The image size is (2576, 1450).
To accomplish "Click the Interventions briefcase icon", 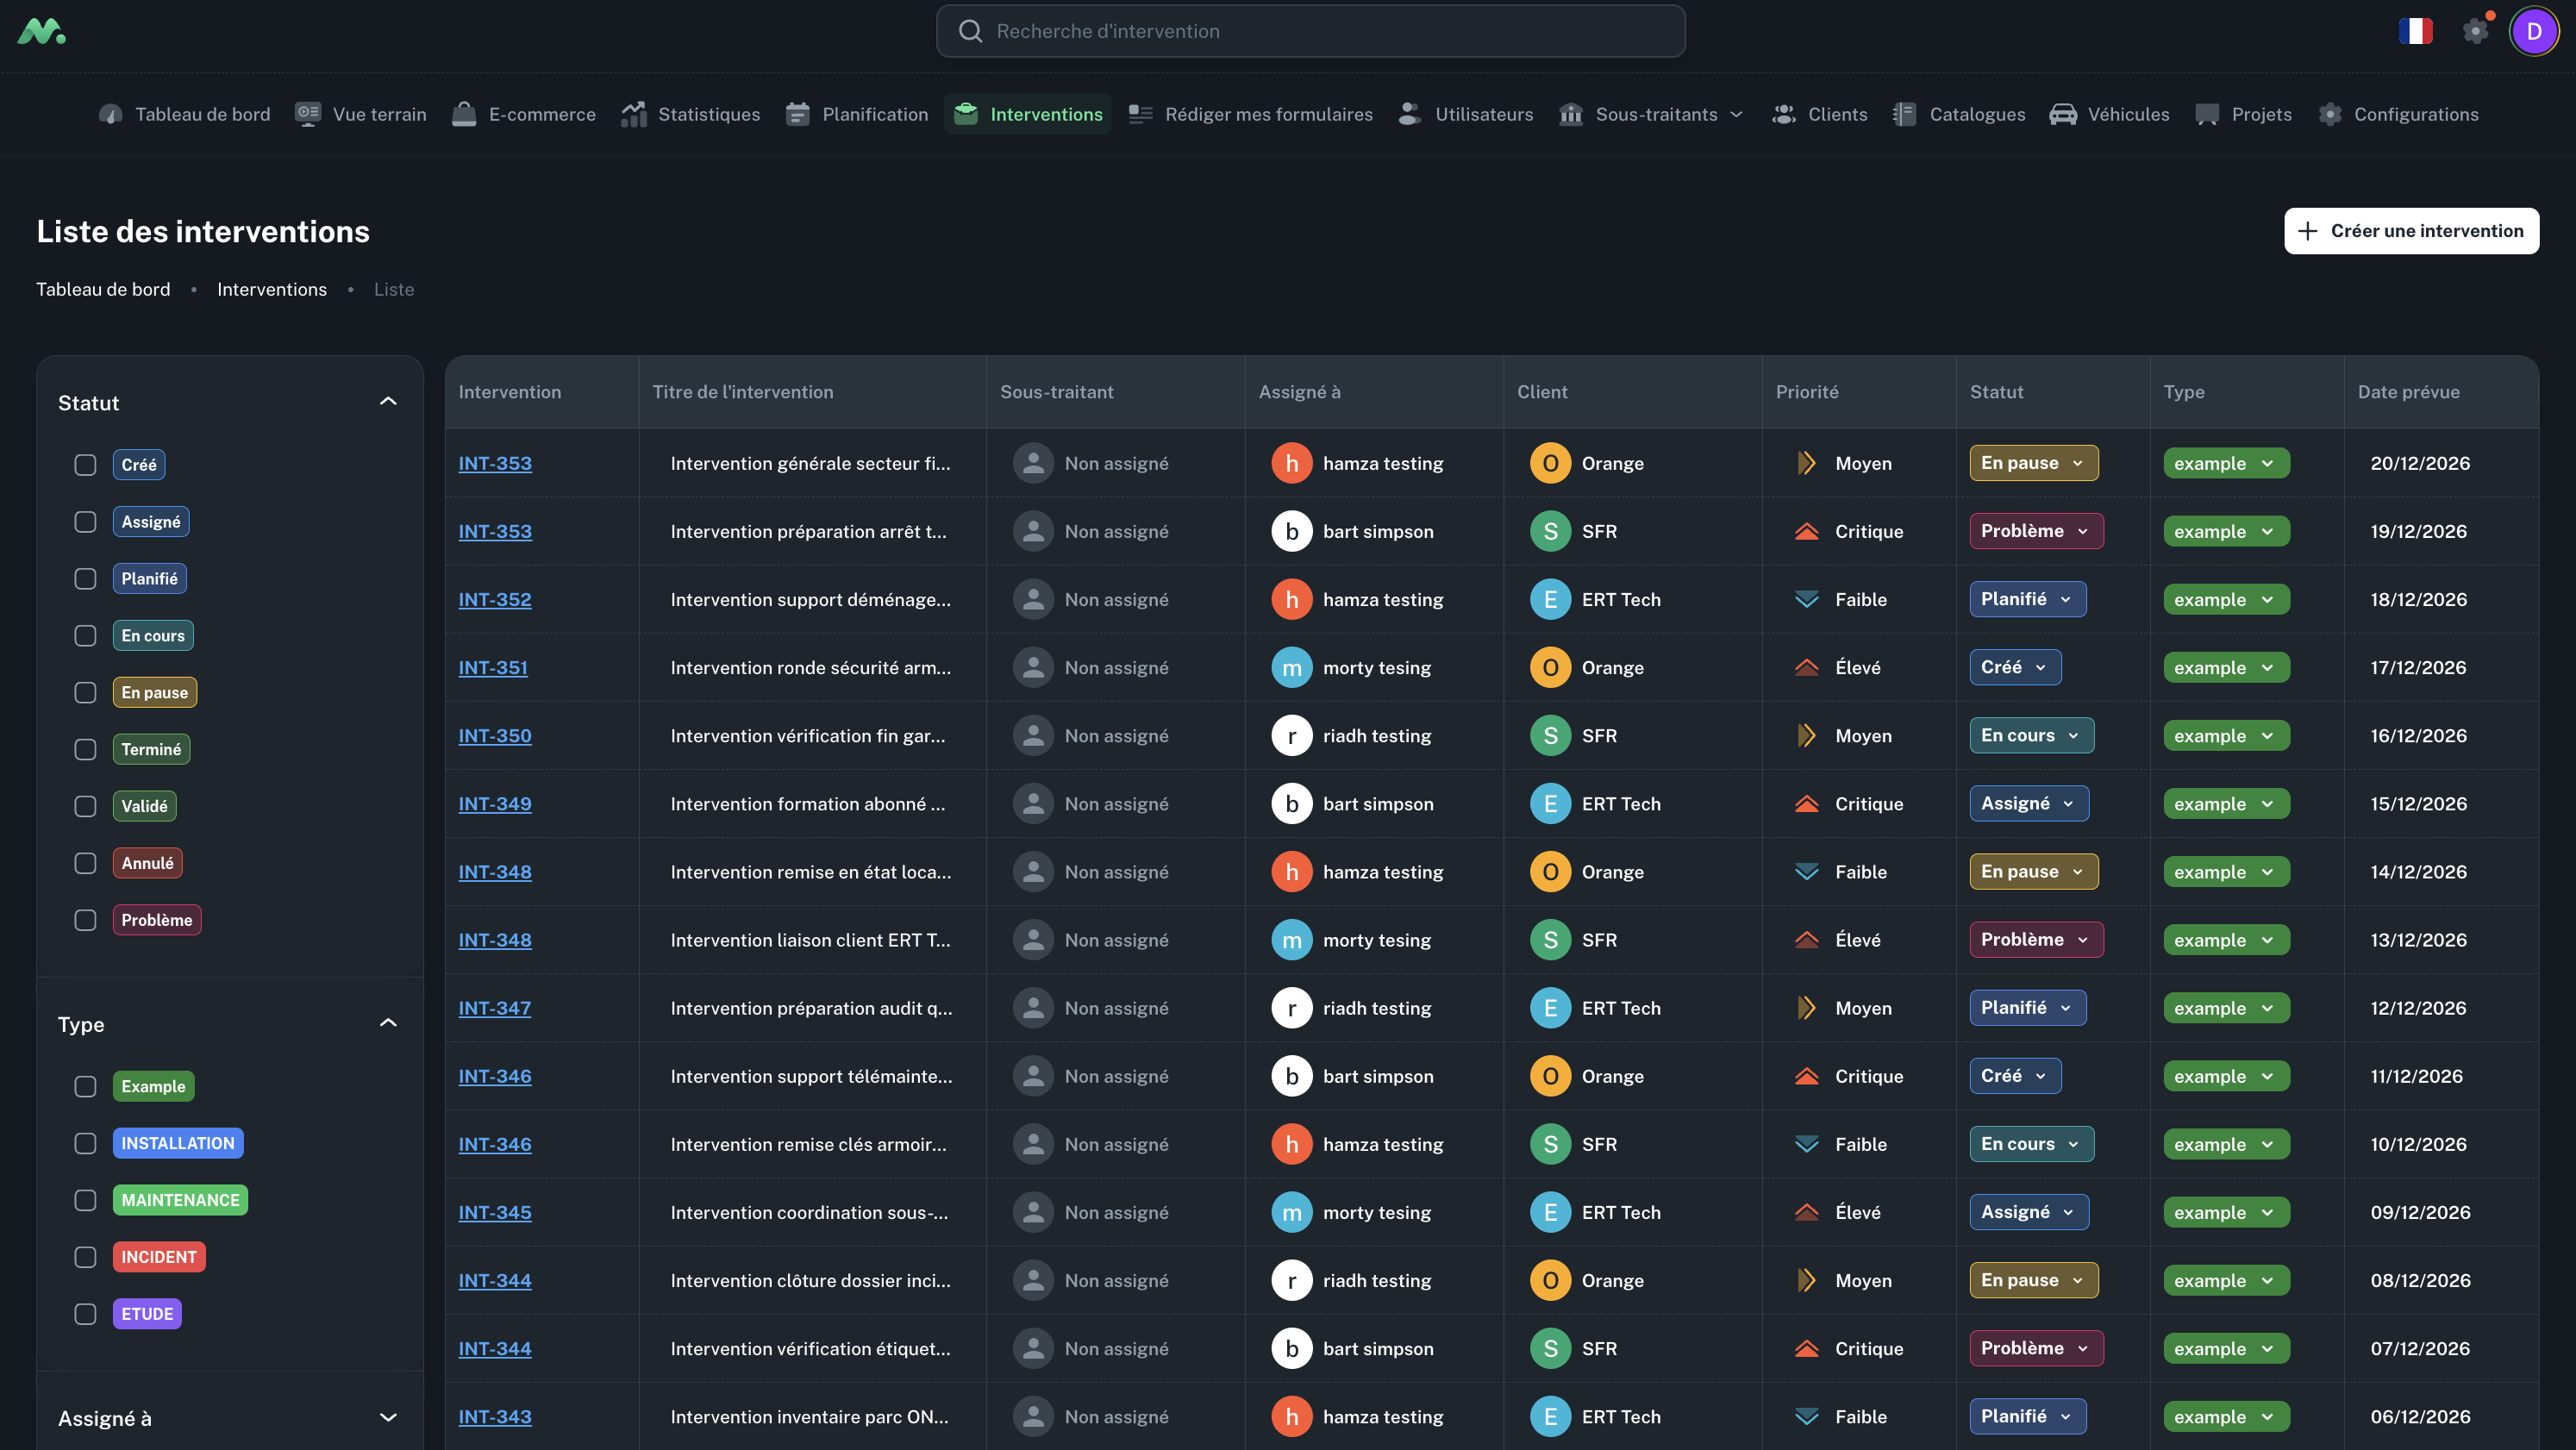I will click(x=966, y=114).
